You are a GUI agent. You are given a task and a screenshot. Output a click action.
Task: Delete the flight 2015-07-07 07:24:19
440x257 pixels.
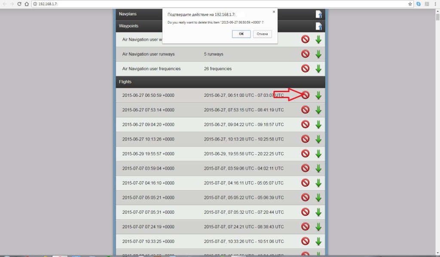click(305, 227)
